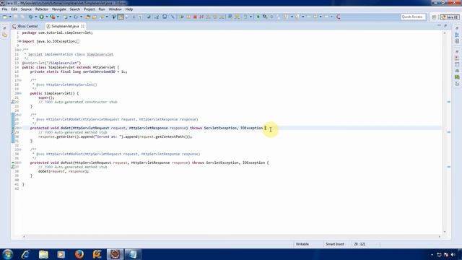Click the "doGet(request, response);" code line
The width and height of the screenshot is (462, 260).
[x=64, y=171]
